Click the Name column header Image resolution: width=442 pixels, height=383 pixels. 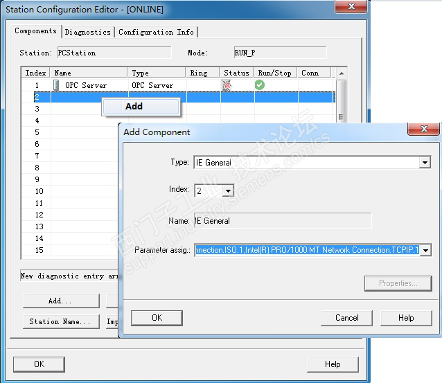point(89,73)
